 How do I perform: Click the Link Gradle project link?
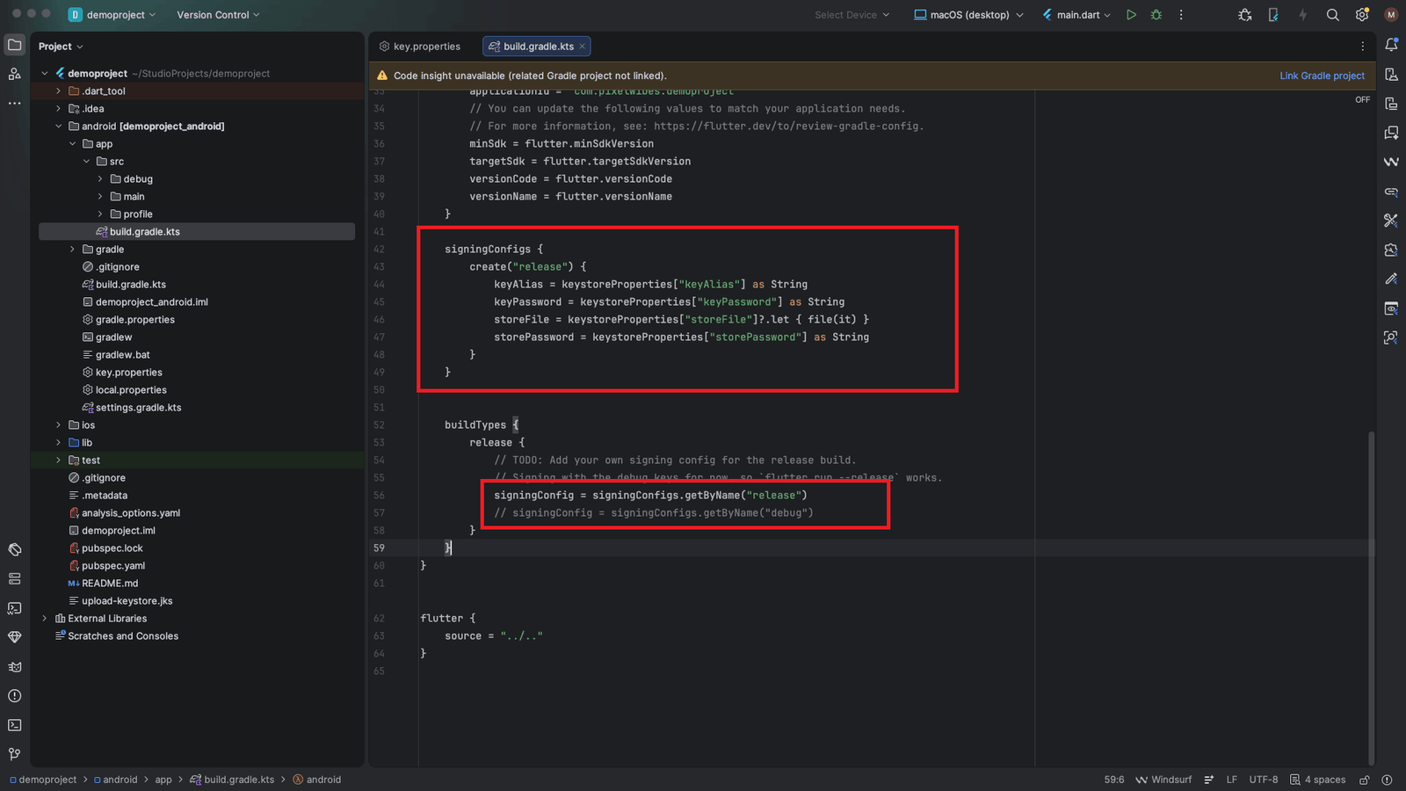click(x=1322, y=76)
